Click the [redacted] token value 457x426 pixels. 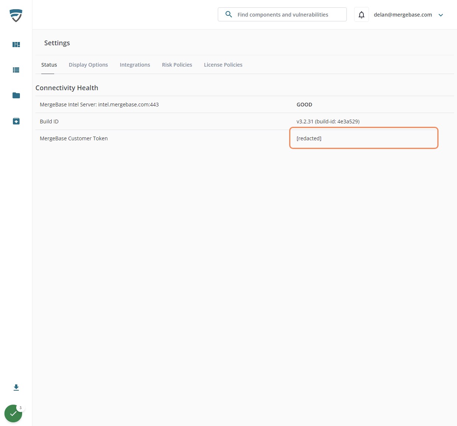tap(309, 138)
